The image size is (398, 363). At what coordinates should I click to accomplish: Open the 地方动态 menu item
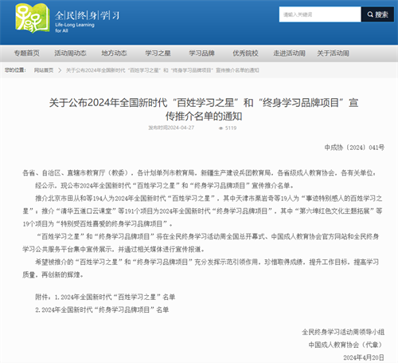[114, 53]
